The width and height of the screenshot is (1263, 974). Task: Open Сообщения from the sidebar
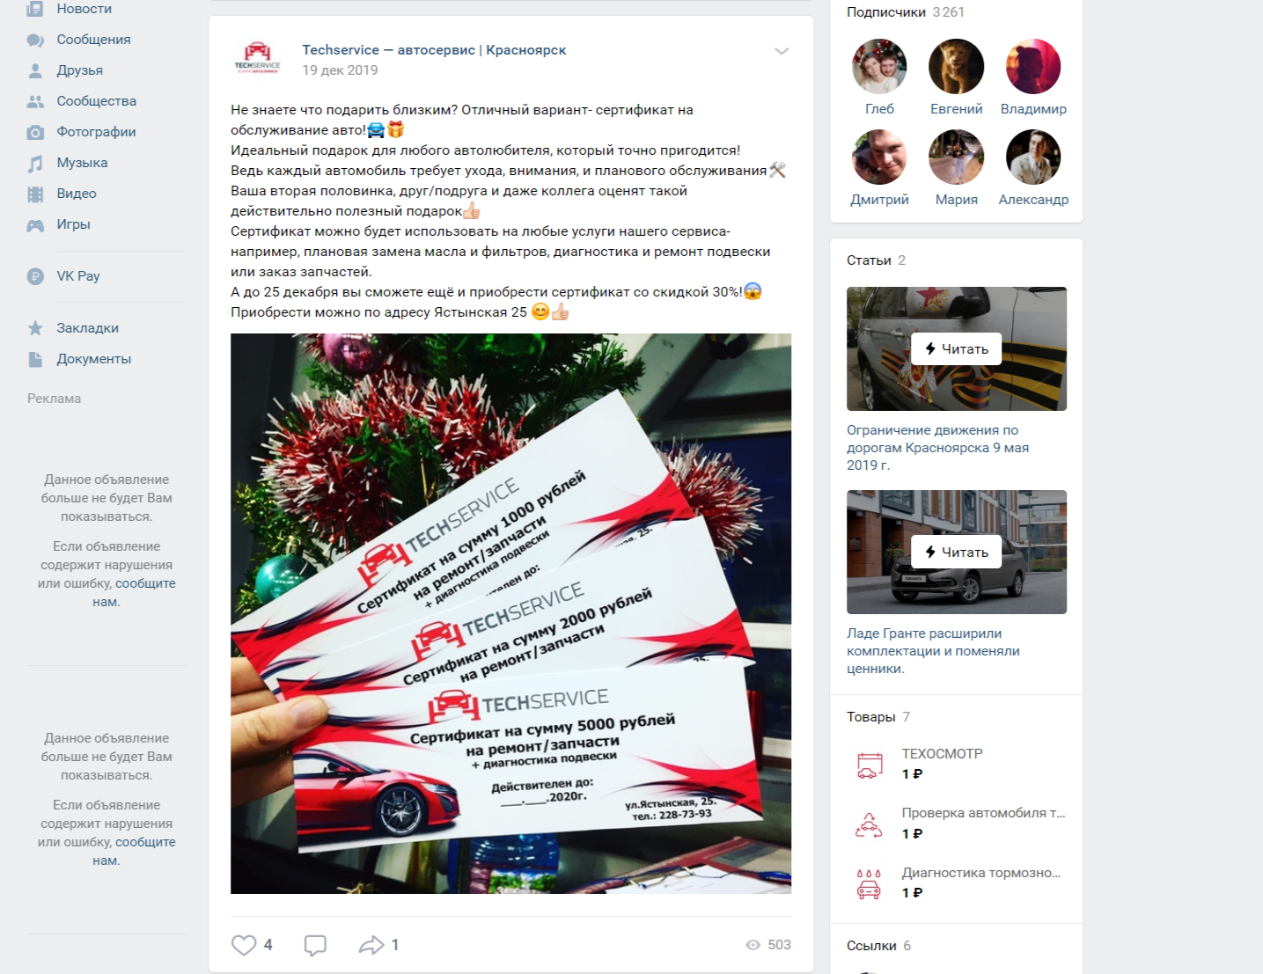pyautogui.click(x=93, y=40)
